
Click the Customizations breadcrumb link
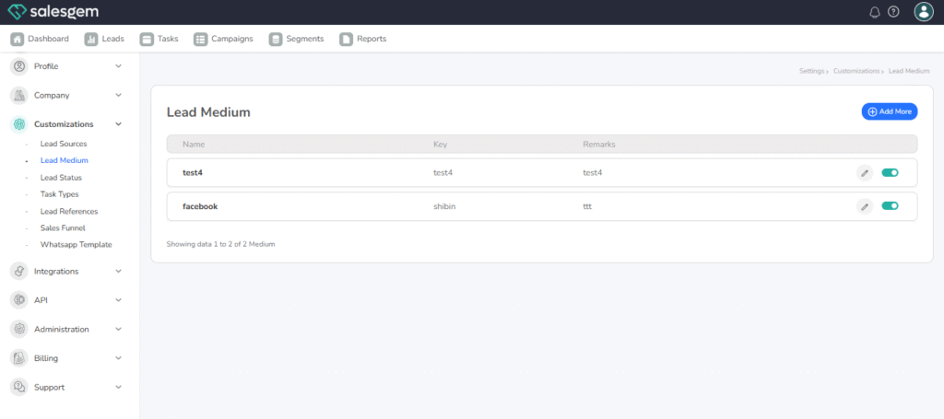click(x=856, y=71)
